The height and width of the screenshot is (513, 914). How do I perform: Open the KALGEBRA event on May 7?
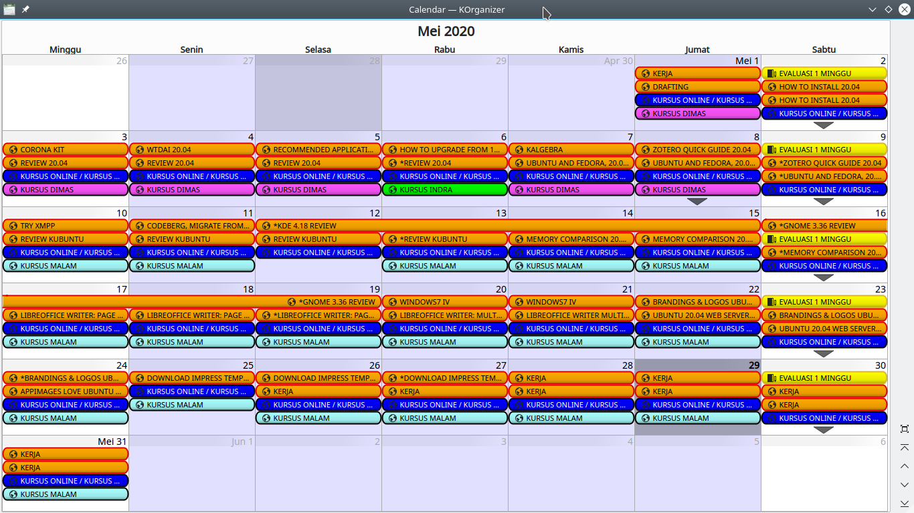tap(571, 150)
